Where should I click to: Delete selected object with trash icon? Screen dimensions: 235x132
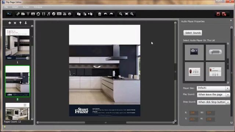[x=100, y=14]
